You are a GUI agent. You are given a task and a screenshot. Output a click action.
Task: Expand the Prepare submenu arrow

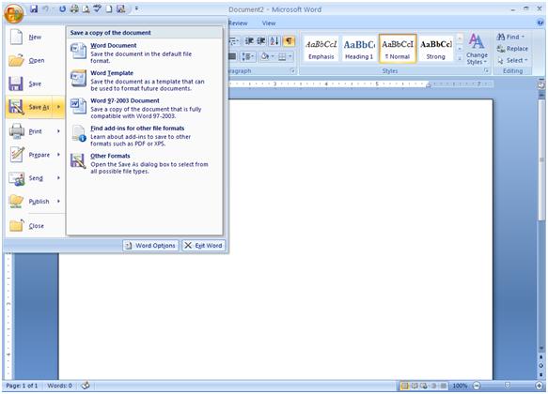click(x=58, y=155)
